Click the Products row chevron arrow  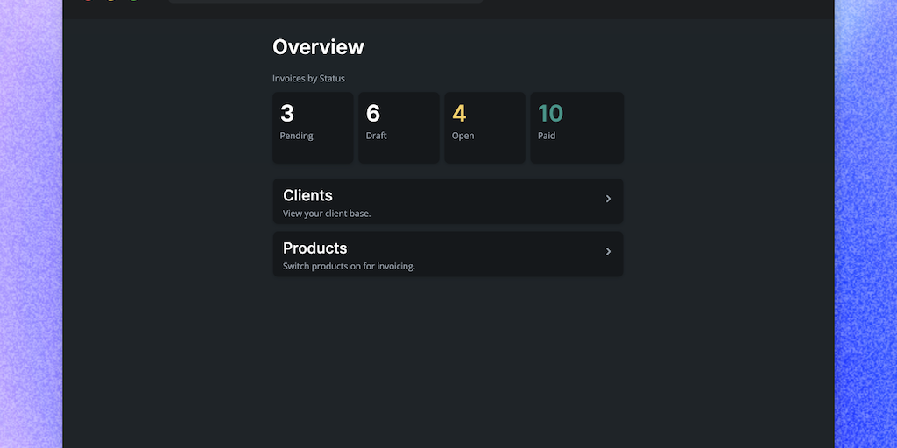[x=608, y=252]
